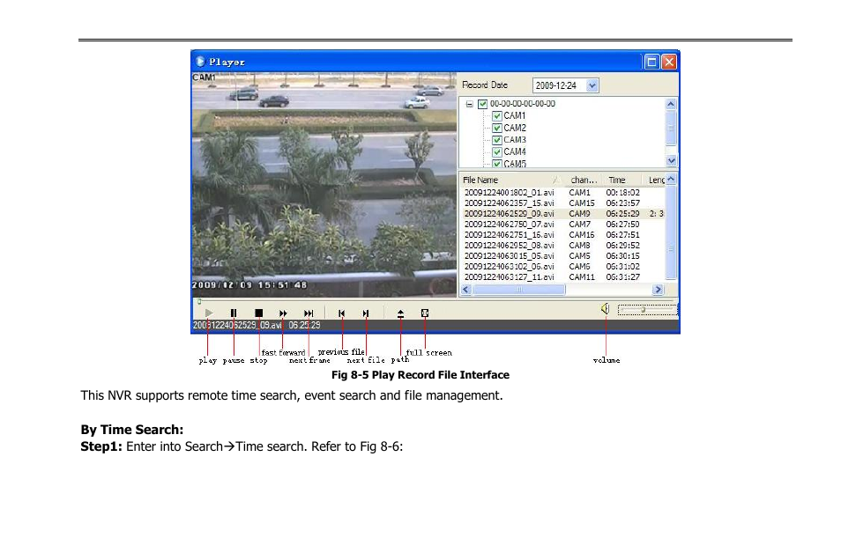Click the fast forward button
841x560 pixels.
point(283,313)
